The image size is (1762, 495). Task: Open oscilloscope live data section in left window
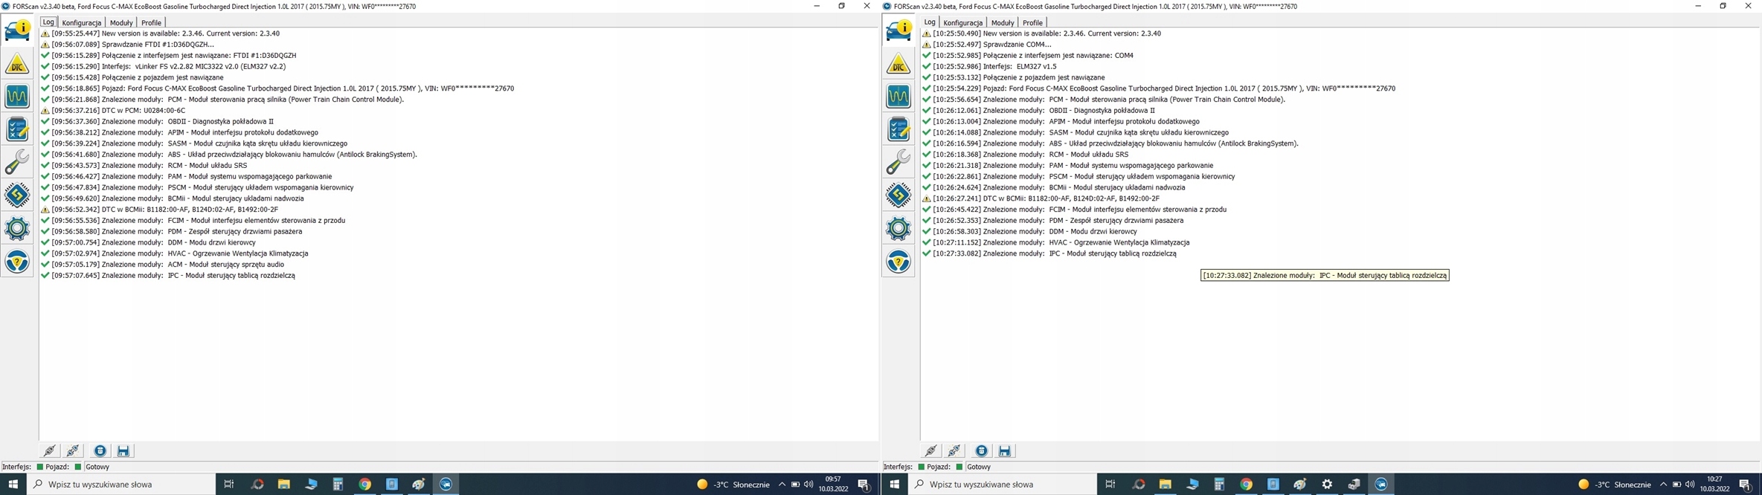tap(17, 97)
